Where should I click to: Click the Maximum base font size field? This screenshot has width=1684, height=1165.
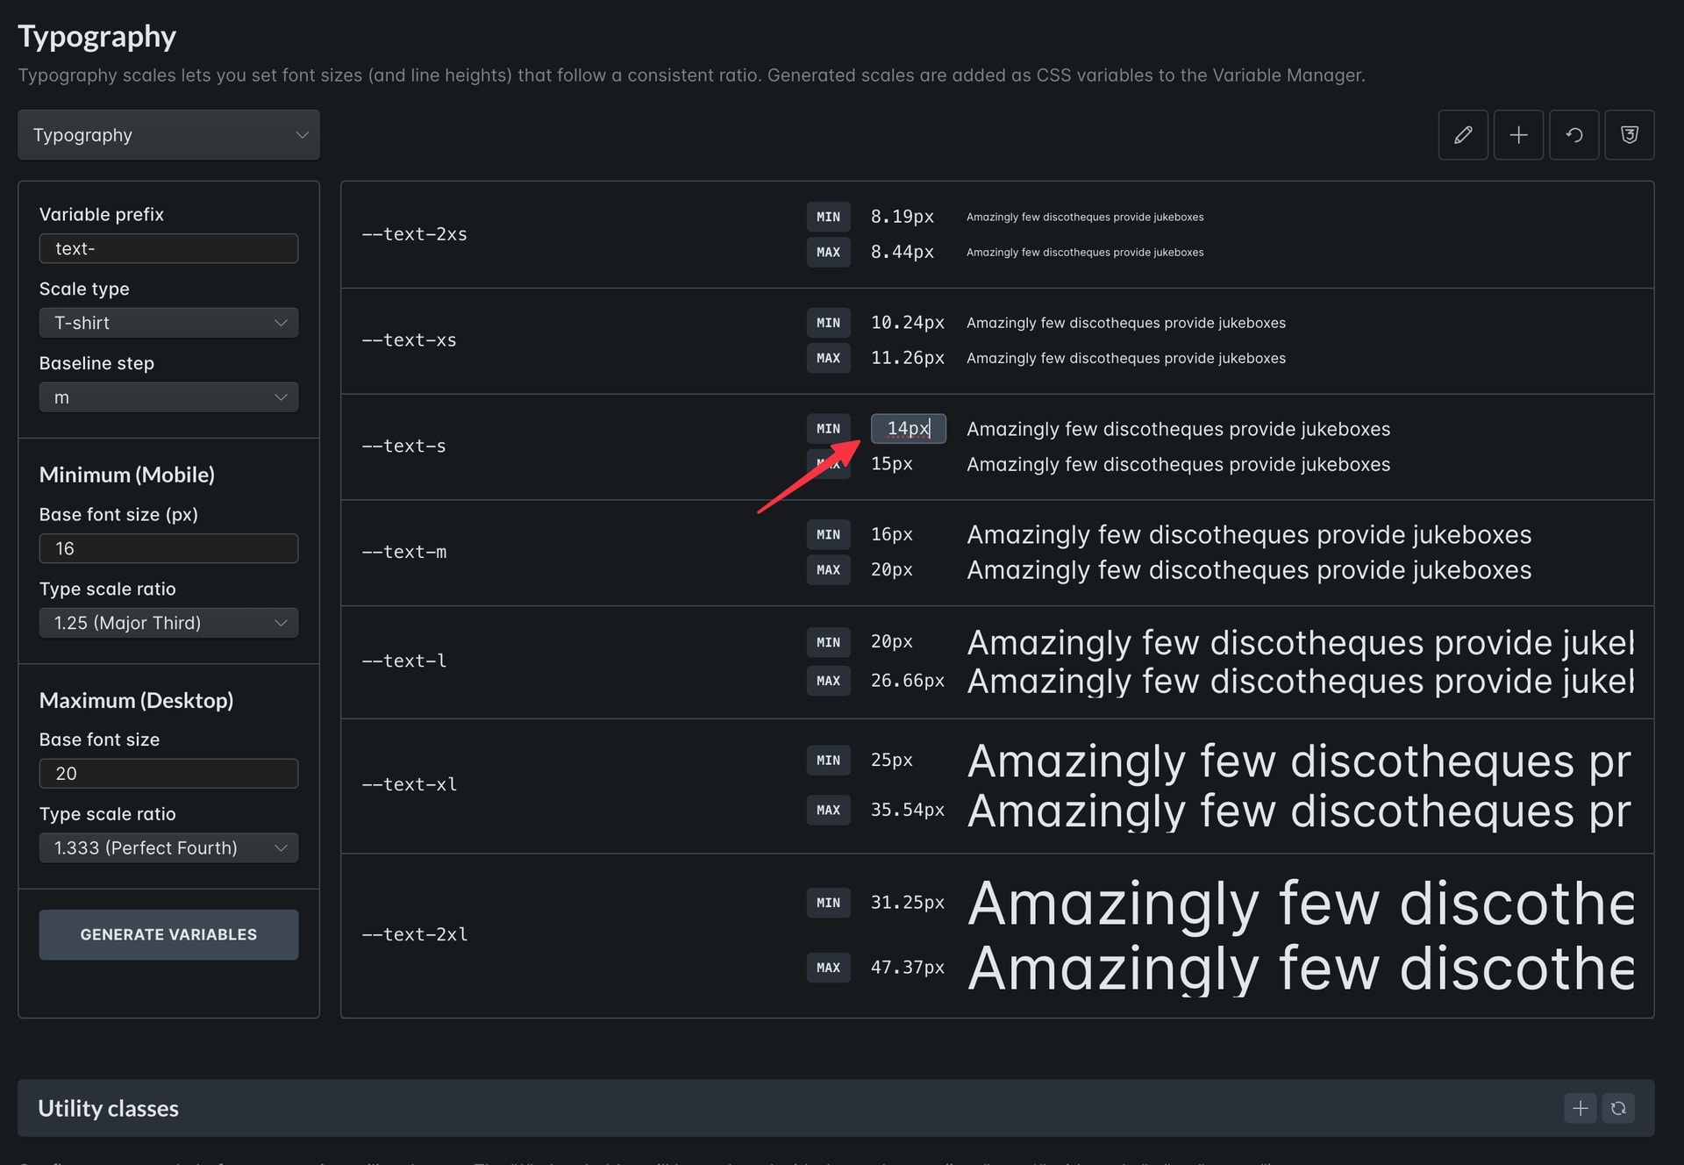point(168,774)
